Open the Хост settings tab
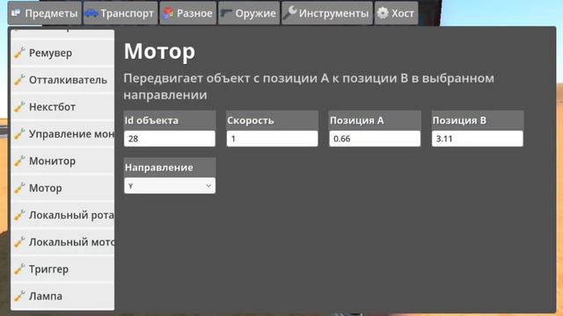Image resolution: width=563 pixels, height=316 pixels. tap(397, 13)
